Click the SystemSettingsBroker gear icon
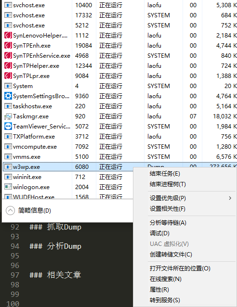 tap(8, 96)
